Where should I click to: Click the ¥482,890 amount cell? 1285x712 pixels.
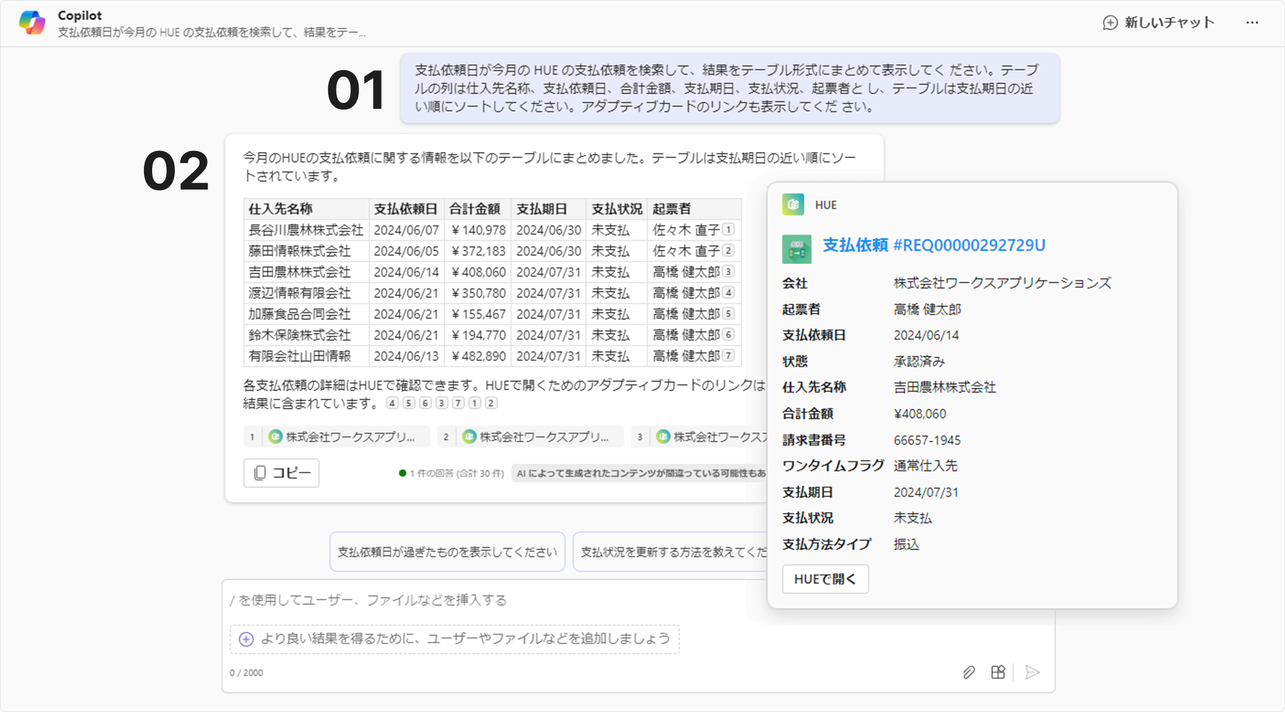[x=478, y=356]
